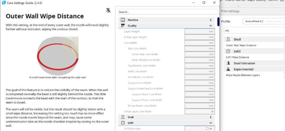Click the Prime Tower Line Width value field
Image resolution: width=285 pixels, height=131 pixels.
200,106
